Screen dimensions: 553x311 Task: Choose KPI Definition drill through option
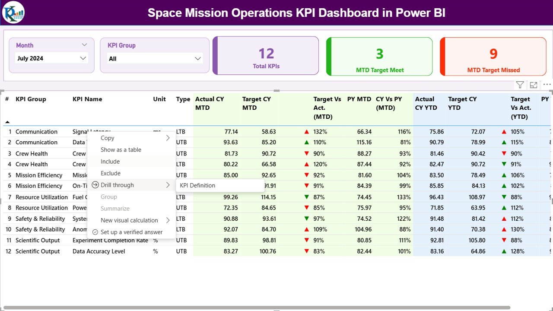[x=197, y=185]
